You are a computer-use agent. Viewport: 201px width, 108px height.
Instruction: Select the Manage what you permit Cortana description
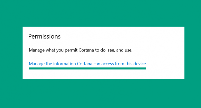[80, 50]
